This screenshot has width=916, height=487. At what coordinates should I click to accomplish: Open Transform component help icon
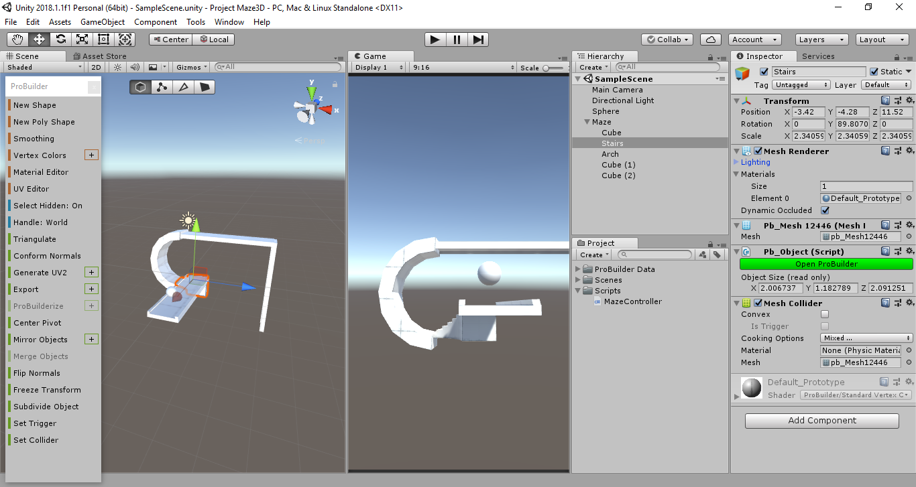tap(885, 100)
